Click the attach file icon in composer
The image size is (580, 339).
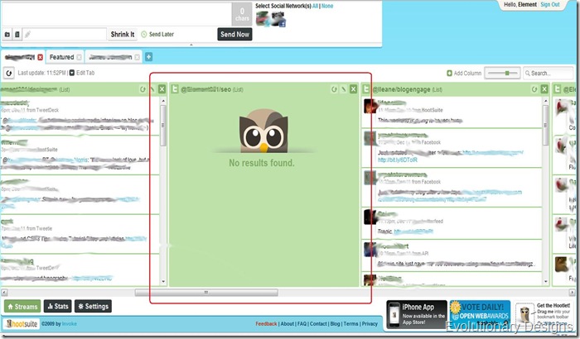coord(17,35)
